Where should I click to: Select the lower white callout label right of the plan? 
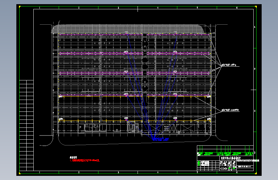[x=230, y=110]
